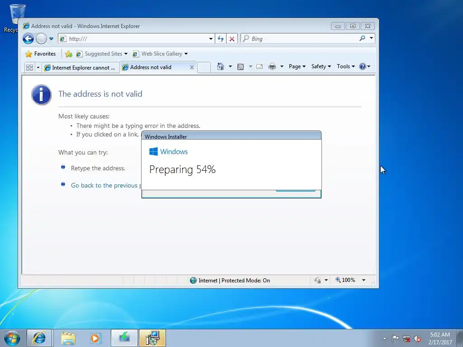This screenshot has width=463, height=347.
Task: Open the Safety menu
Action: pyautogui.click(x=321, y=66)
